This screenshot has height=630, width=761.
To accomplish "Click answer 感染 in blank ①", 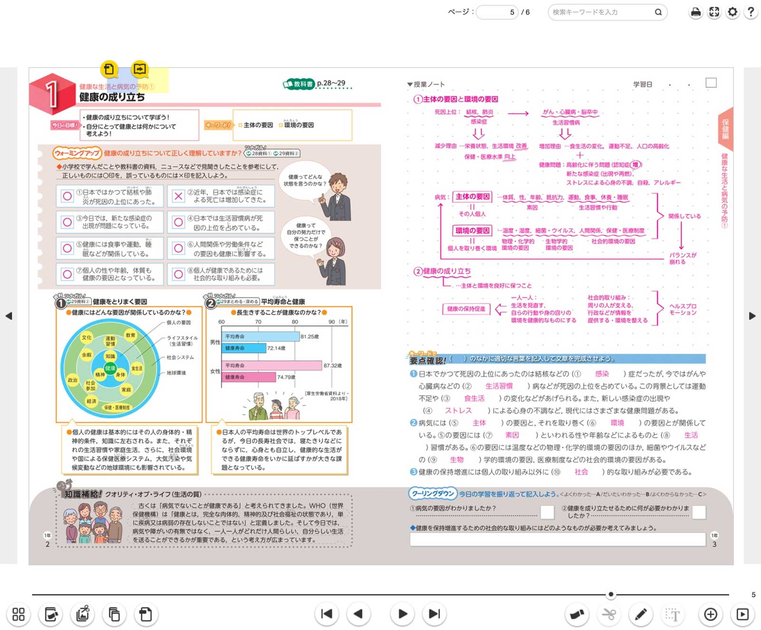I will 602,374.
